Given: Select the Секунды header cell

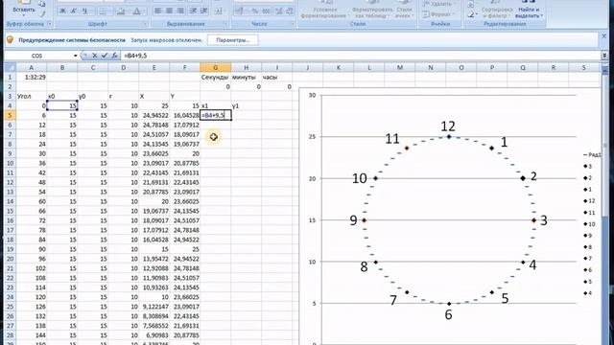Looking at the screenshot, I should pos(215,77).
